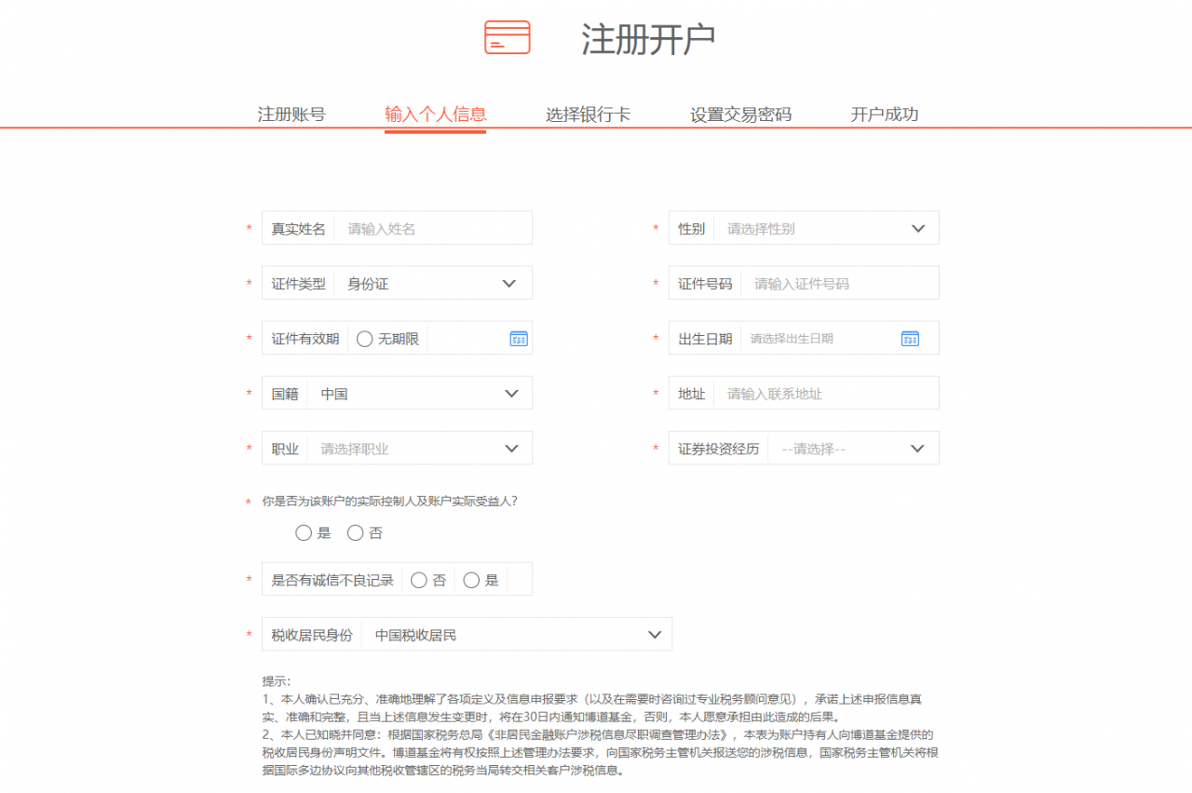Click question text 你是否为该账户的实际控制人
The width and height of the screenshot is (1192, 793).
pyautogui.click(x=390, y=501)
